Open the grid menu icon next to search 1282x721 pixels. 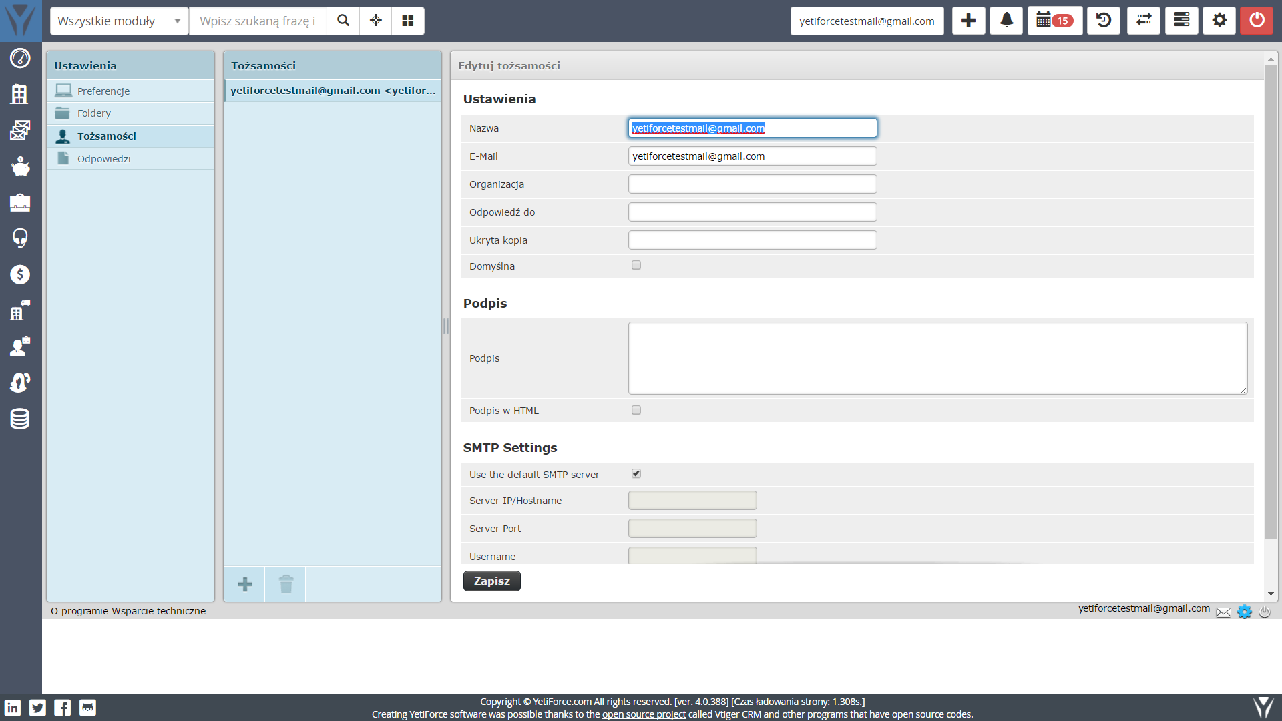point(408,21)
